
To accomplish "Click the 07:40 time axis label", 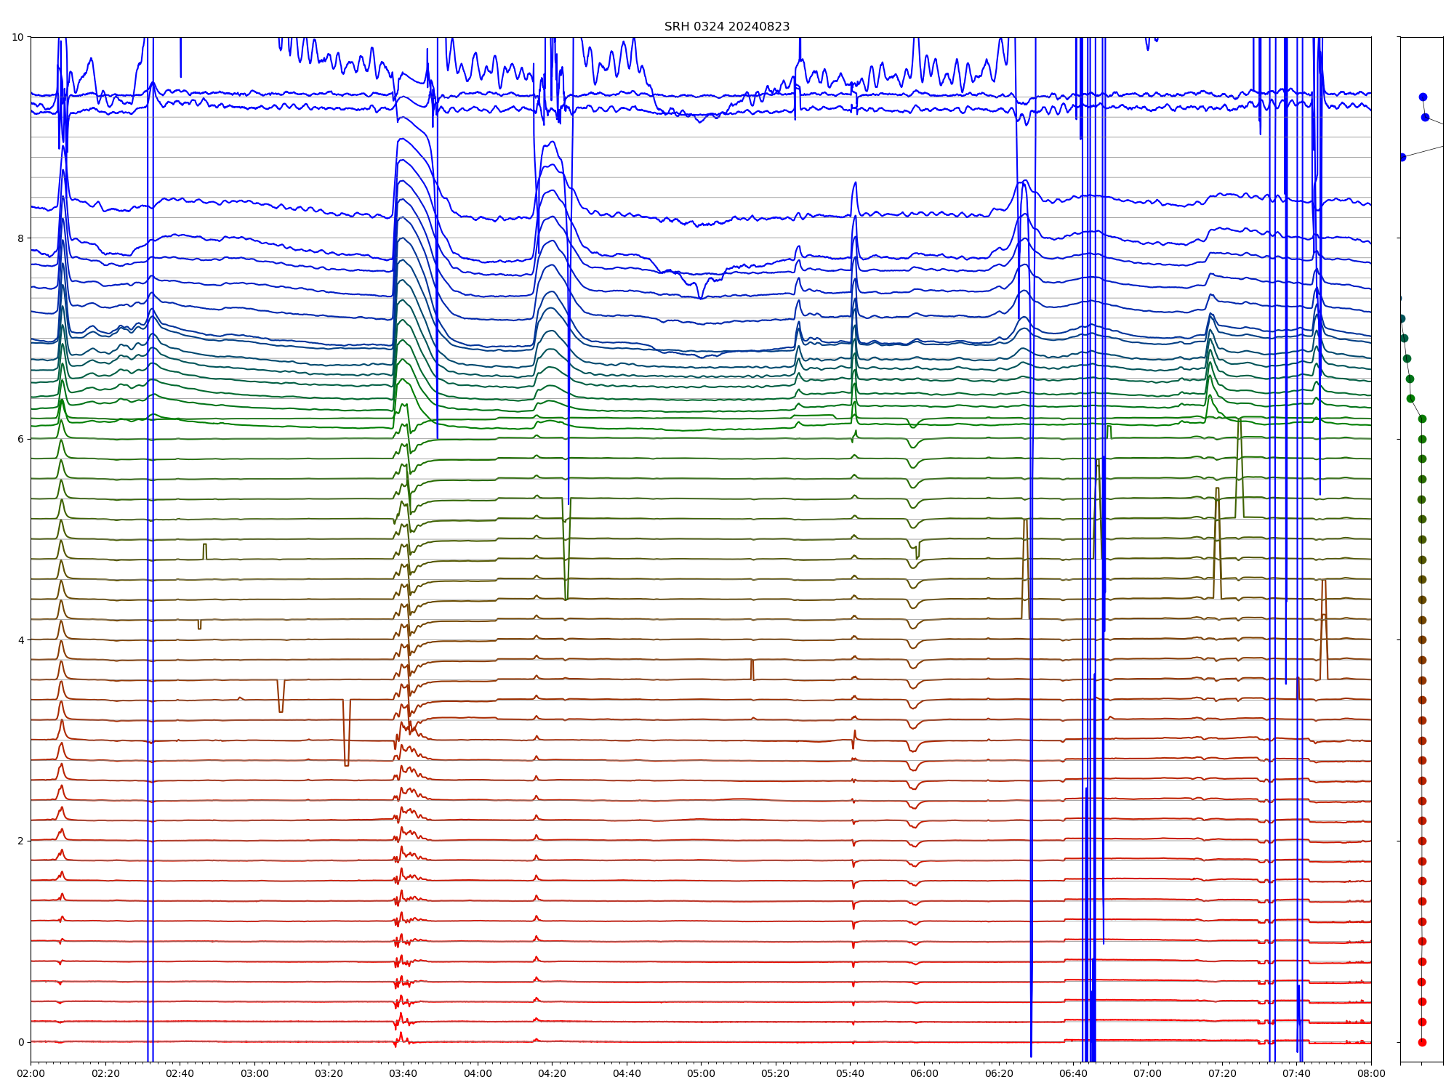I will click(x=1296, y=1073).
